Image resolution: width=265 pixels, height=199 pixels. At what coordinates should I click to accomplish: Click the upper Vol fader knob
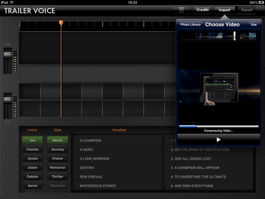[8, 55]
